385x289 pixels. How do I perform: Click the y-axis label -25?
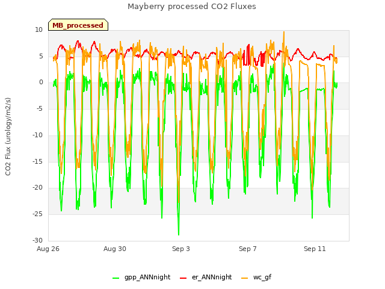tap(38, 214)
